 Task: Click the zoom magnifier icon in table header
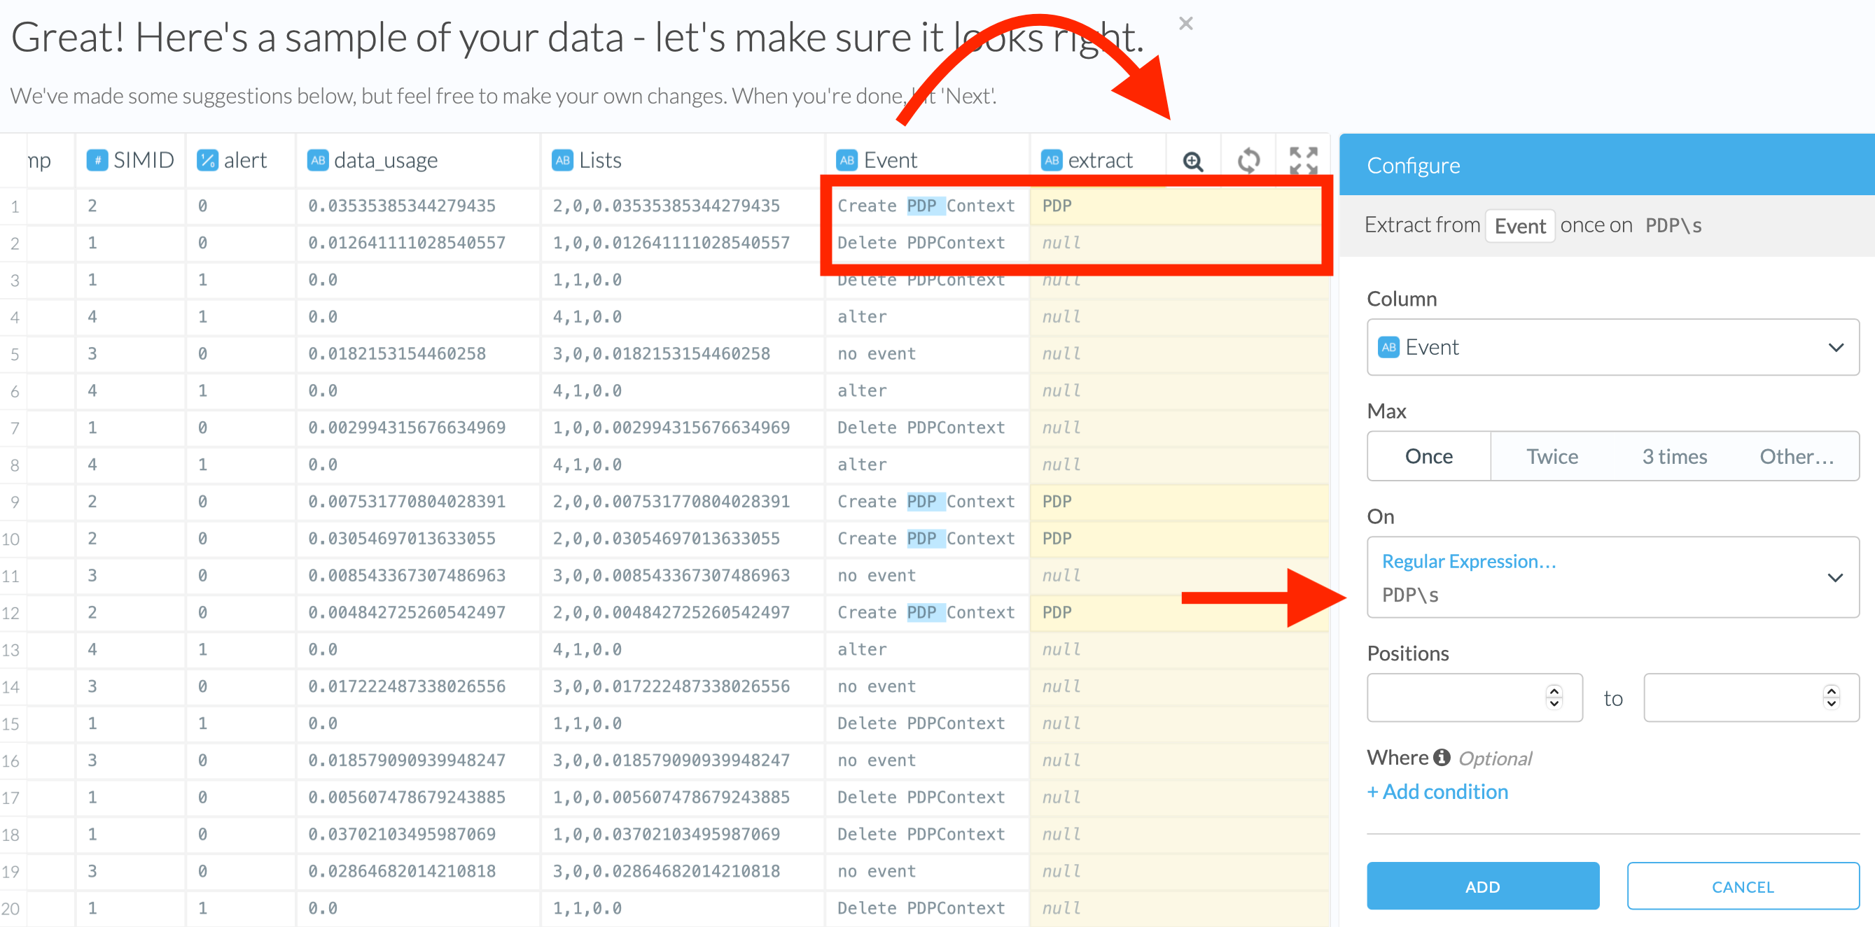[1192, 161]
